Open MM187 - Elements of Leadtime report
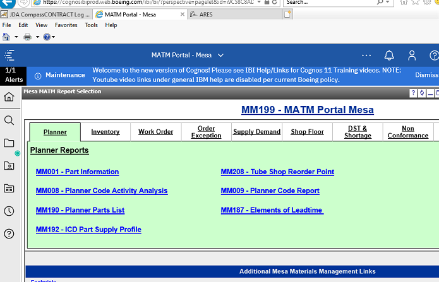 tap(272, 210)
